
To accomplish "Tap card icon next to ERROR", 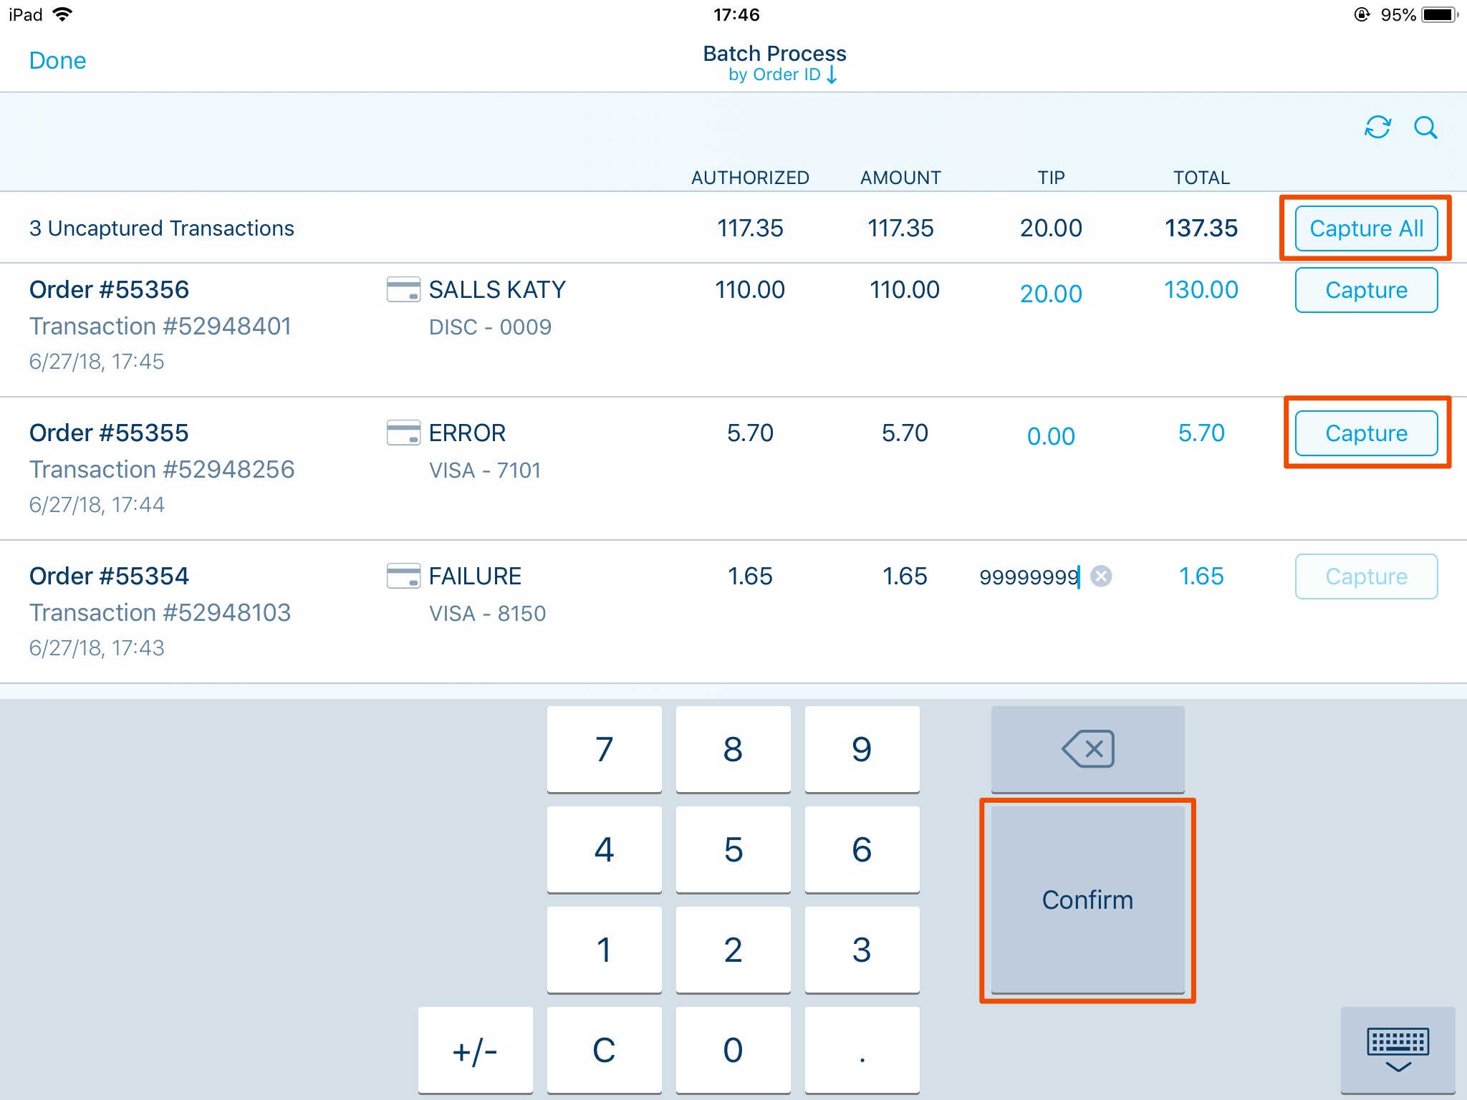I will (403, 433).
